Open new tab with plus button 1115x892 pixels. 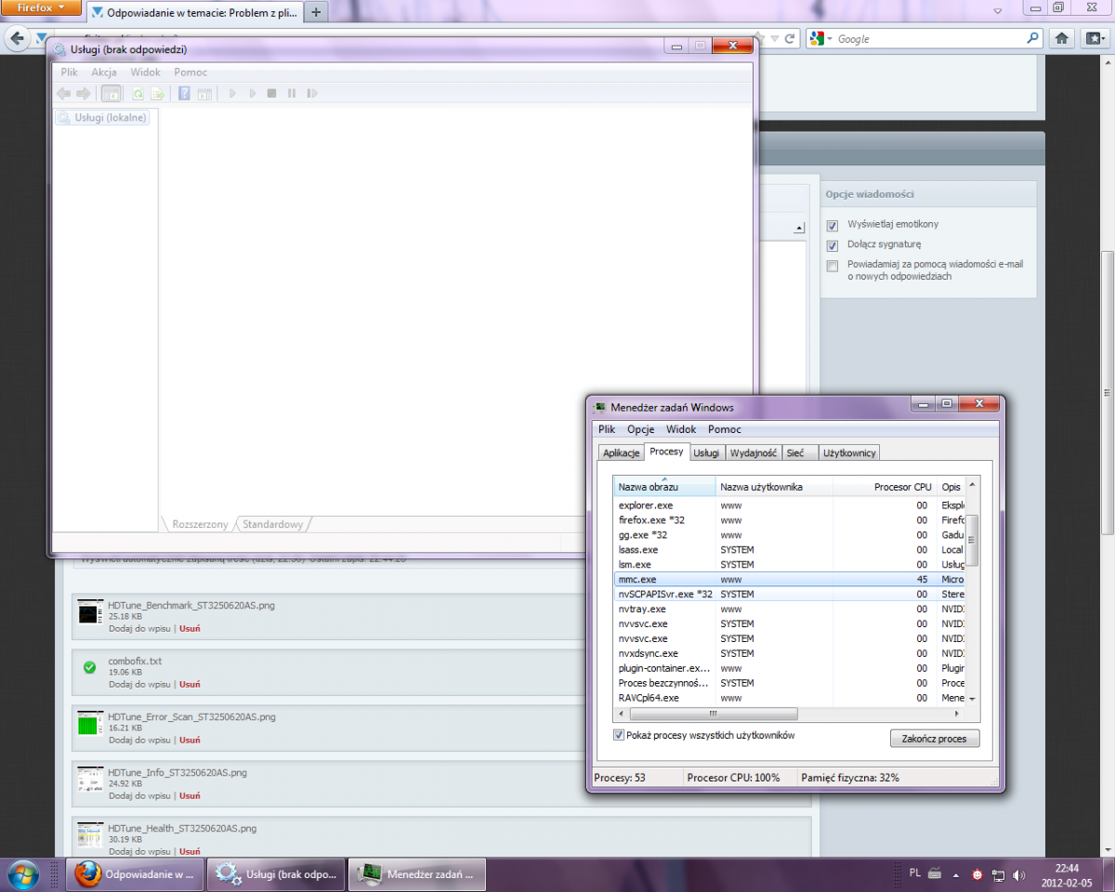(316, 12)
